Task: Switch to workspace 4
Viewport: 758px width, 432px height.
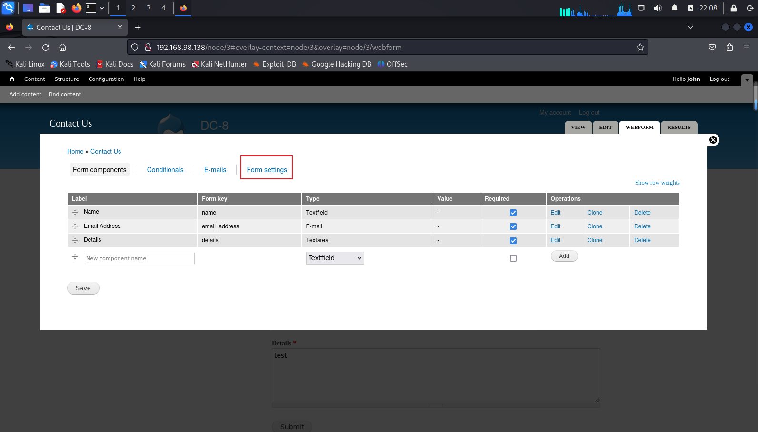Action: point(163,8)
